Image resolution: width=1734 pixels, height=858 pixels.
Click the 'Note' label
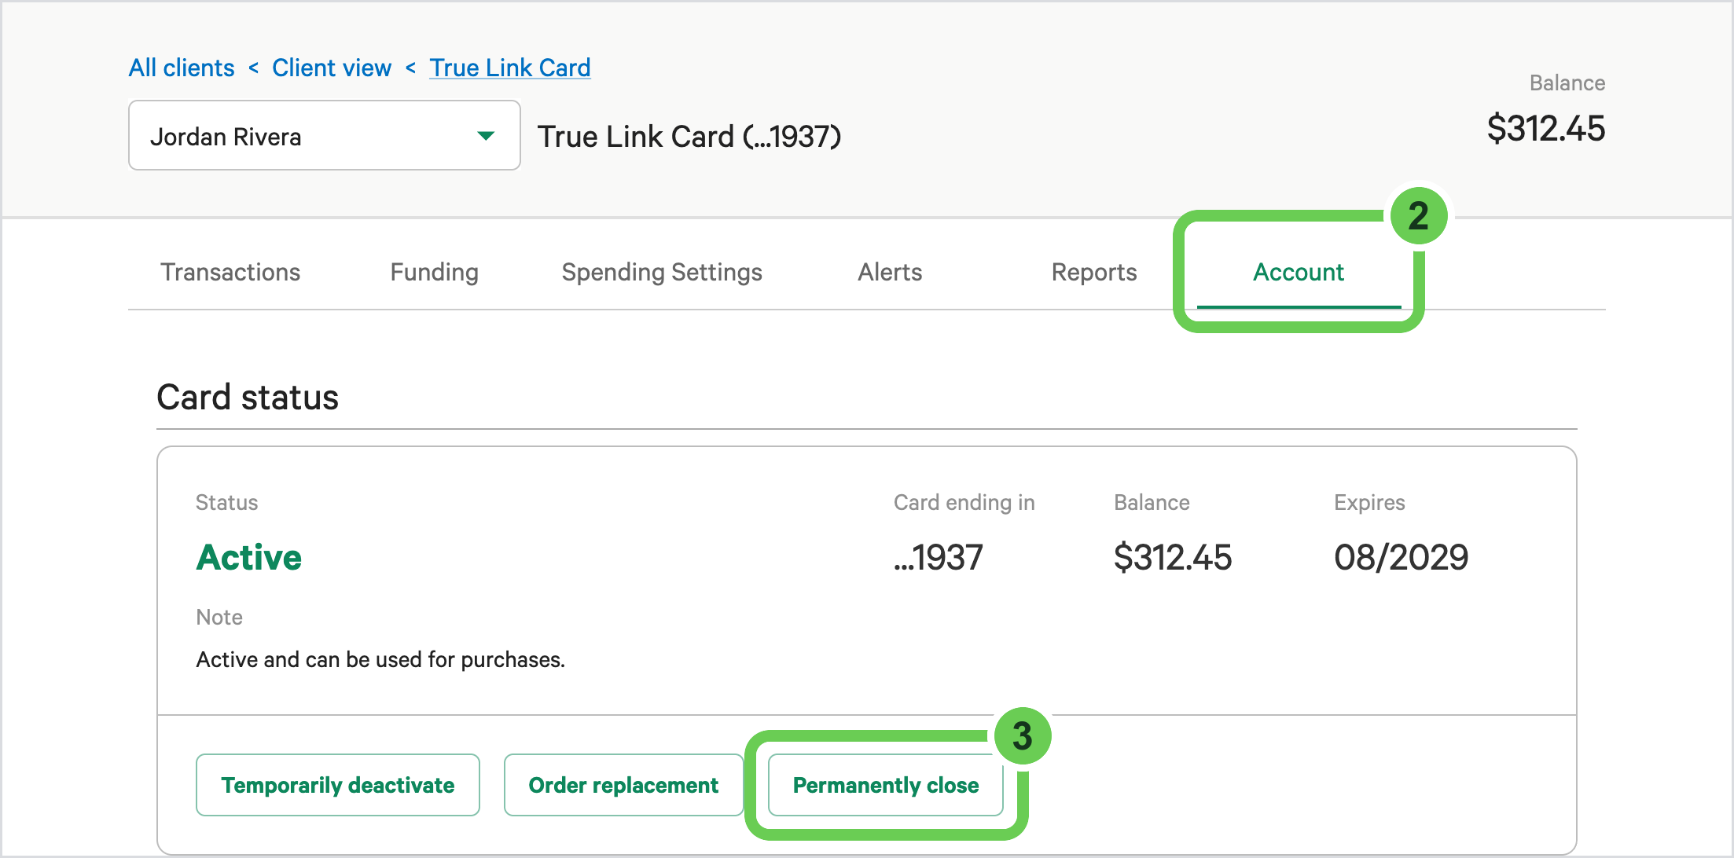219,618
